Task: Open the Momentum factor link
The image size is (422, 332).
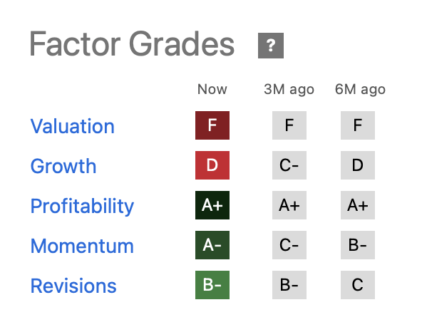Action: pyautogui.click(x=82, y=246)
